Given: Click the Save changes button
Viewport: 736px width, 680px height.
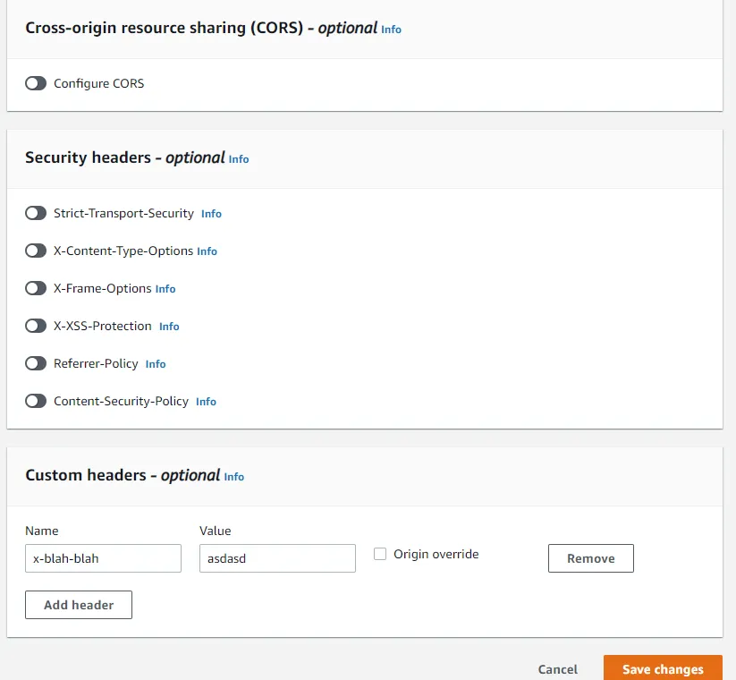Looking at the screenshot, I should (x=663, y=669).
